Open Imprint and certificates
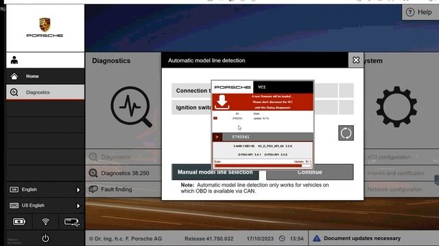439x246 pixels. (x=395, y=173)
